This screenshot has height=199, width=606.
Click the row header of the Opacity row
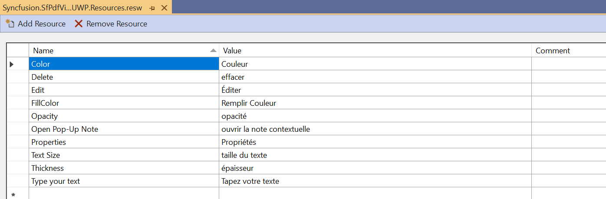coord(18,116)
